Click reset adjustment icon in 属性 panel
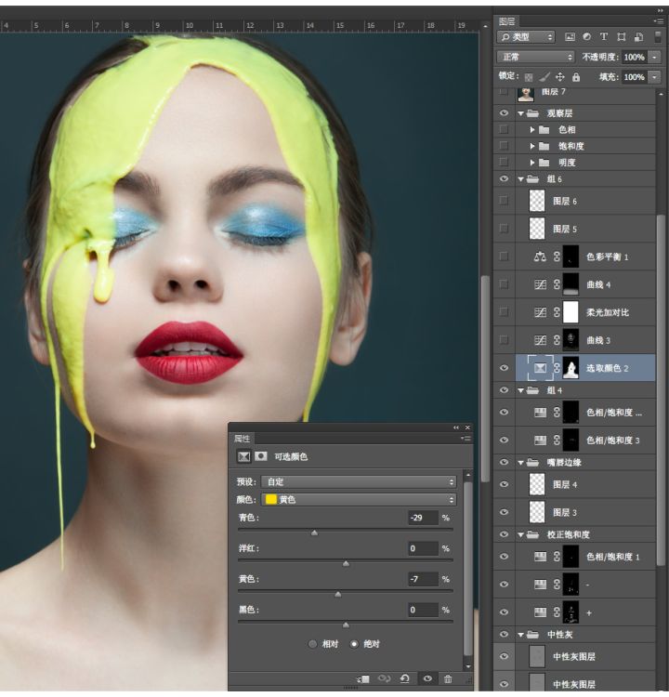The image size is (669, 697). click(404, 678)
